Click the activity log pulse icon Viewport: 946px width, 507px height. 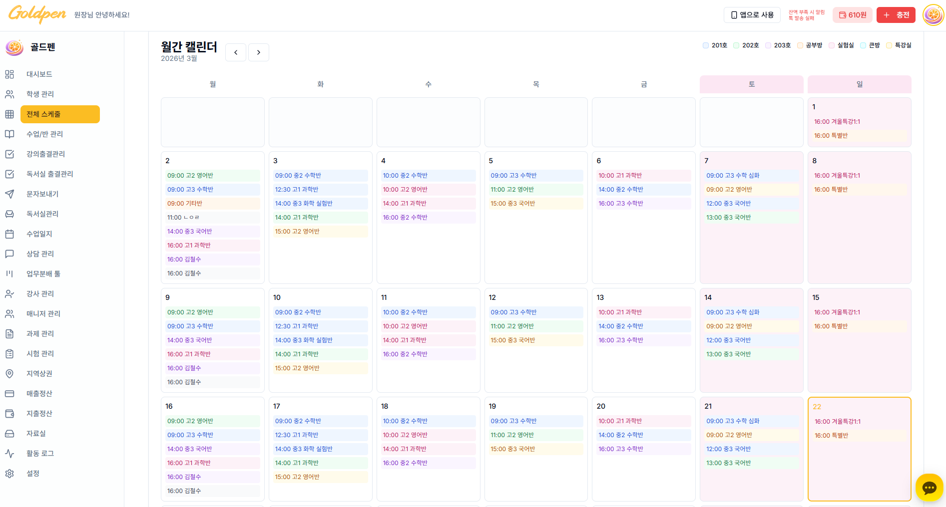[x=9, y=454]
